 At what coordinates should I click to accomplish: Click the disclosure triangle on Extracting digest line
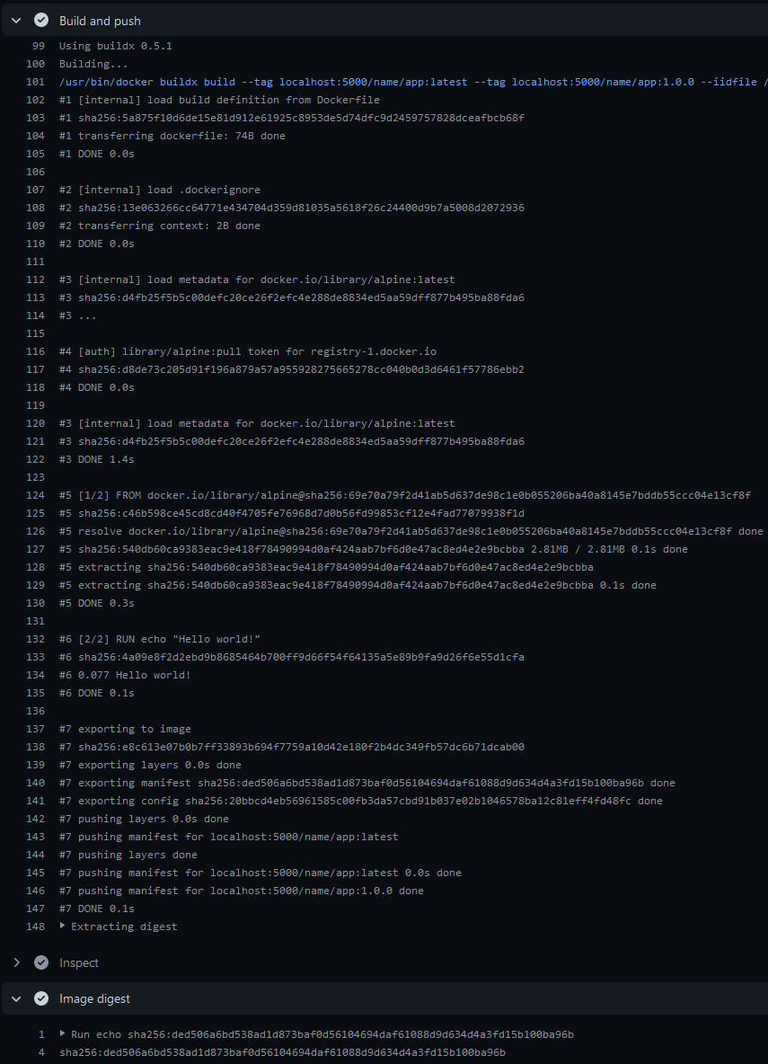(x=61, y=926)
